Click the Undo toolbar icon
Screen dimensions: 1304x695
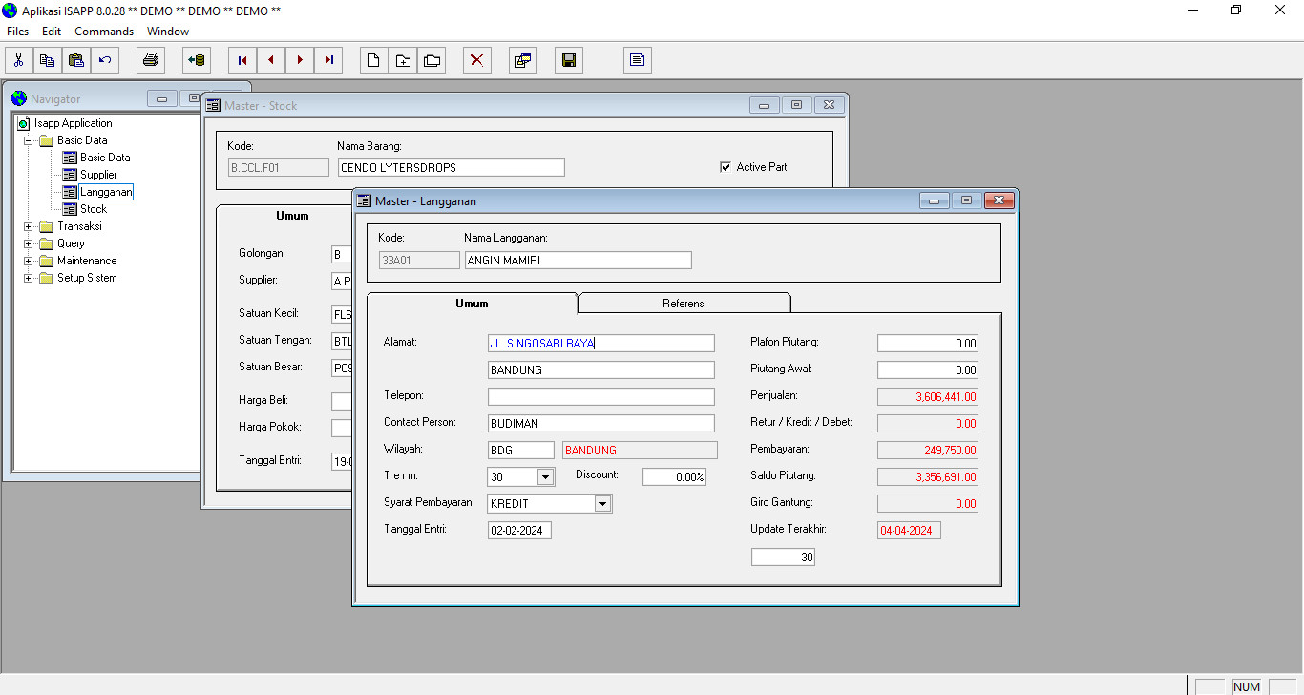(x=104, y=60)
